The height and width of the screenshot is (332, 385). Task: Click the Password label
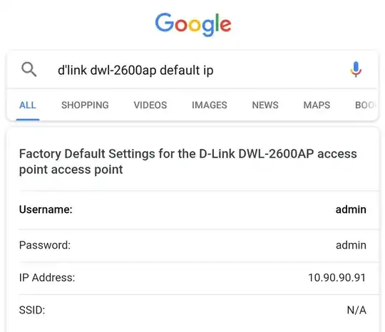tap(45, 245)
